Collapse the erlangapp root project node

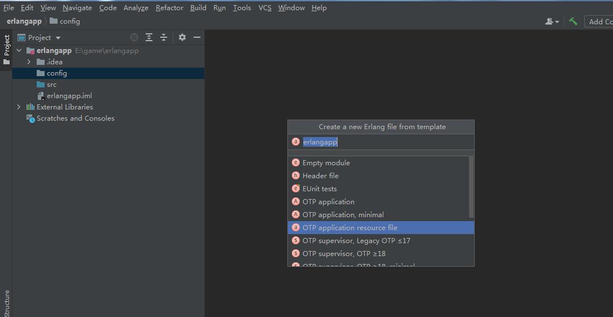19,51
